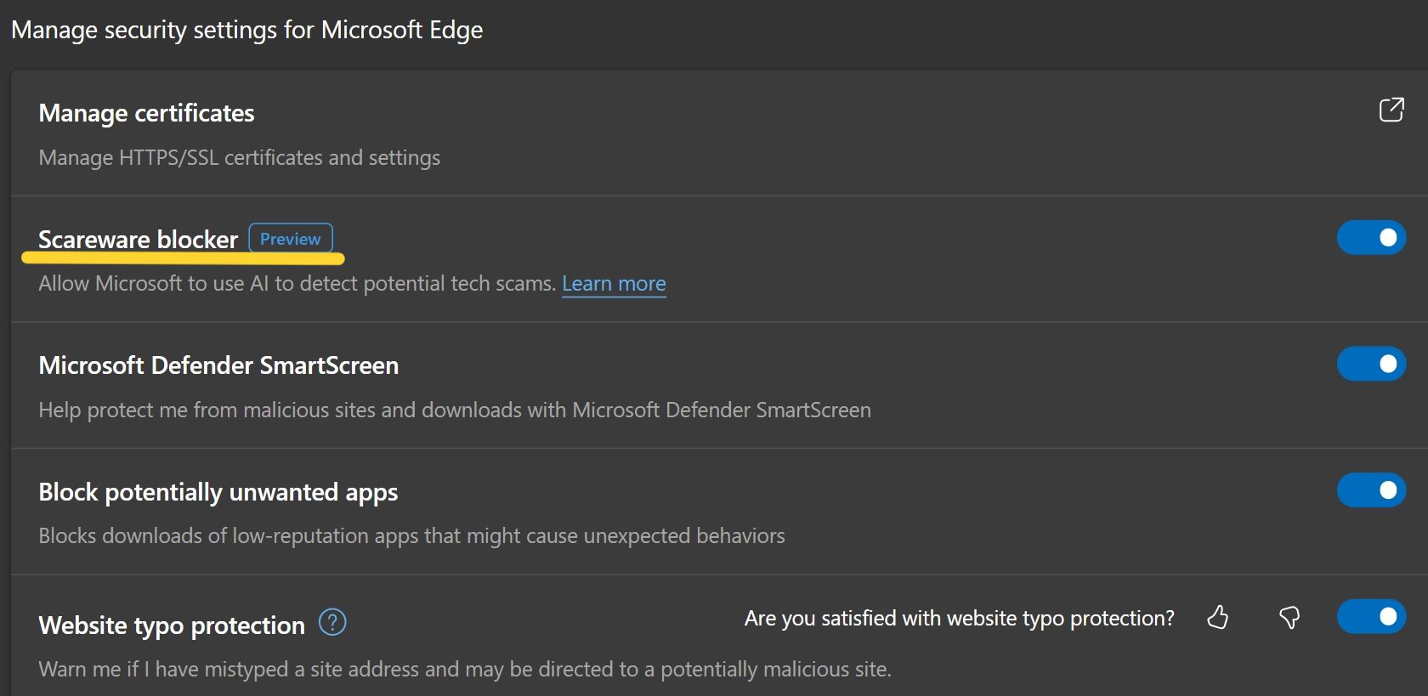Screen dimensions: 1428x696
Task: Click Website typo protection heading
Action: tap(172, 625)
